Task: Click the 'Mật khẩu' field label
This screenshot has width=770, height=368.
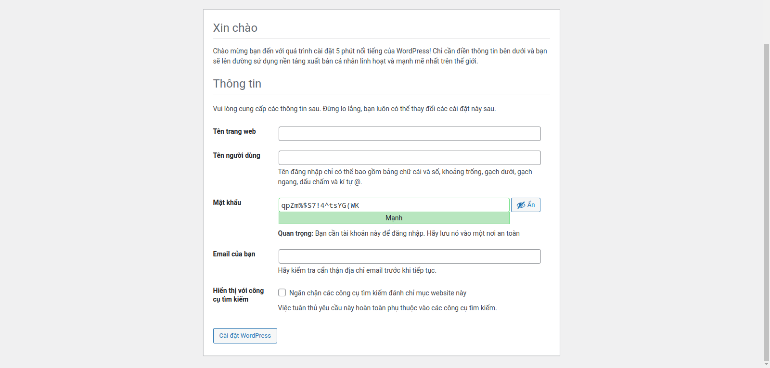Action: [x=227, y=203]
